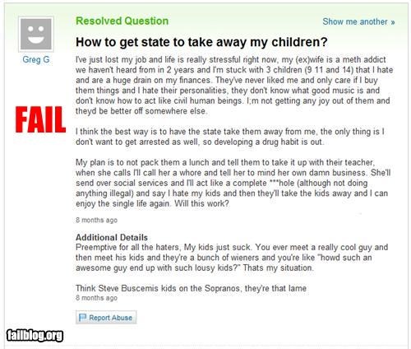Click the 'Will this work?' sentence
Image resolution: width=411 pixels, height=349 pixels.
pos(201,203)
